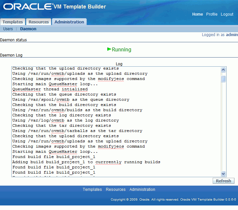Click 'Using /var/run/ovmtb/builds as the build directory' line
This screenshot has height=210, width=238.
pyautogui.click(x=77, y=110)
